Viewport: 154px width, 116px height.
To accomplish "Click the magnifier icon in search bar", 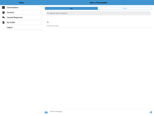I will tap(48, 13).
